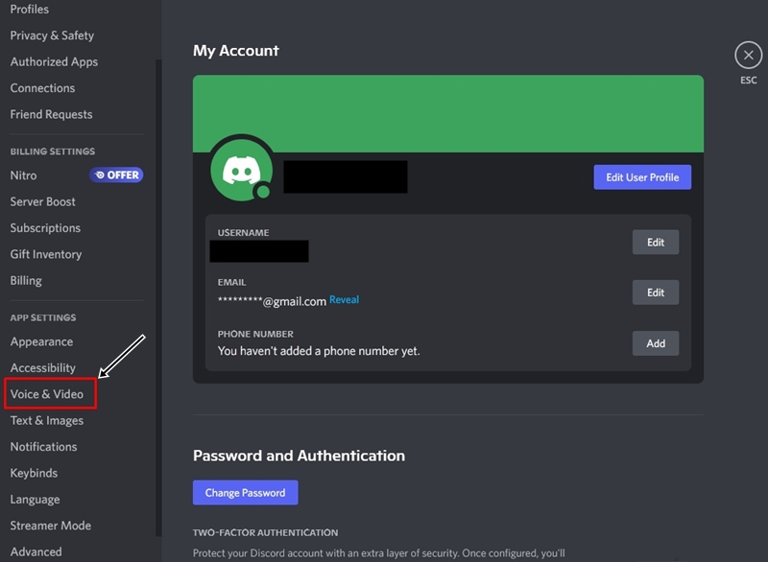Open Text & Images settings

[47, 420]
